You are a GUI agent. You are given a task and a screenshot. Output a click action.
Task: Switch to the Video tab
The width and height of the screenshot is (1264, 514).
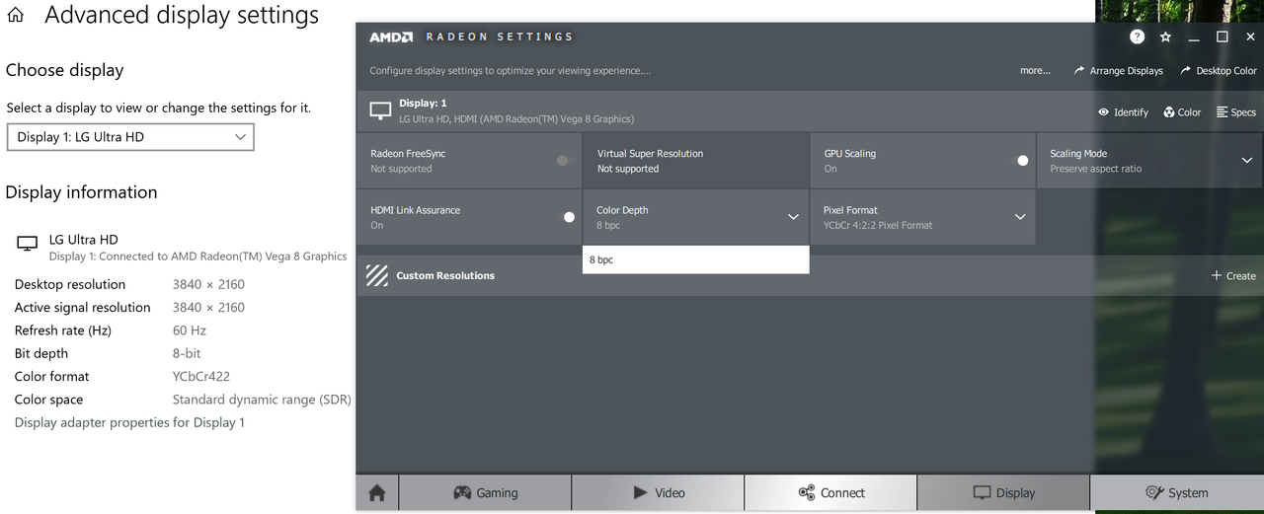point(658,492)
